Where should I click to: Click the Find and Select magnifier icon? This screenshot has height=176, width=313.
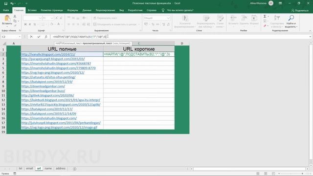click(x=291, y=18)
